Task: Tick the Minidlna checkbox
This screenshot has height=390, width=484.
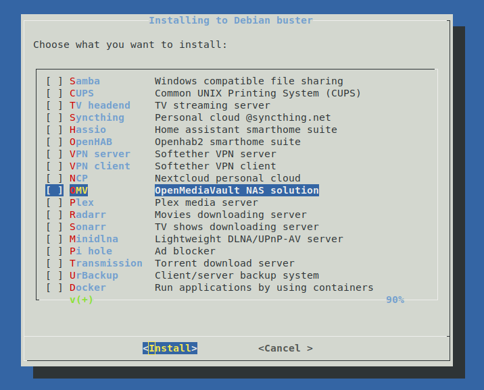Action: (54, 239)
